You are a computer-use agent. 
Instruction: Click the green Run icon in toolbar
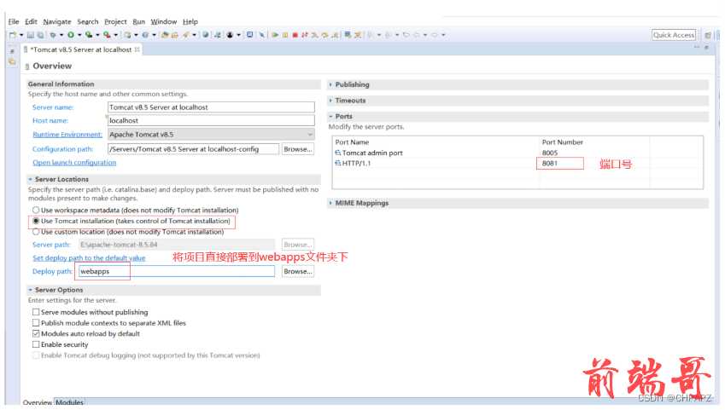click(71, 35)
